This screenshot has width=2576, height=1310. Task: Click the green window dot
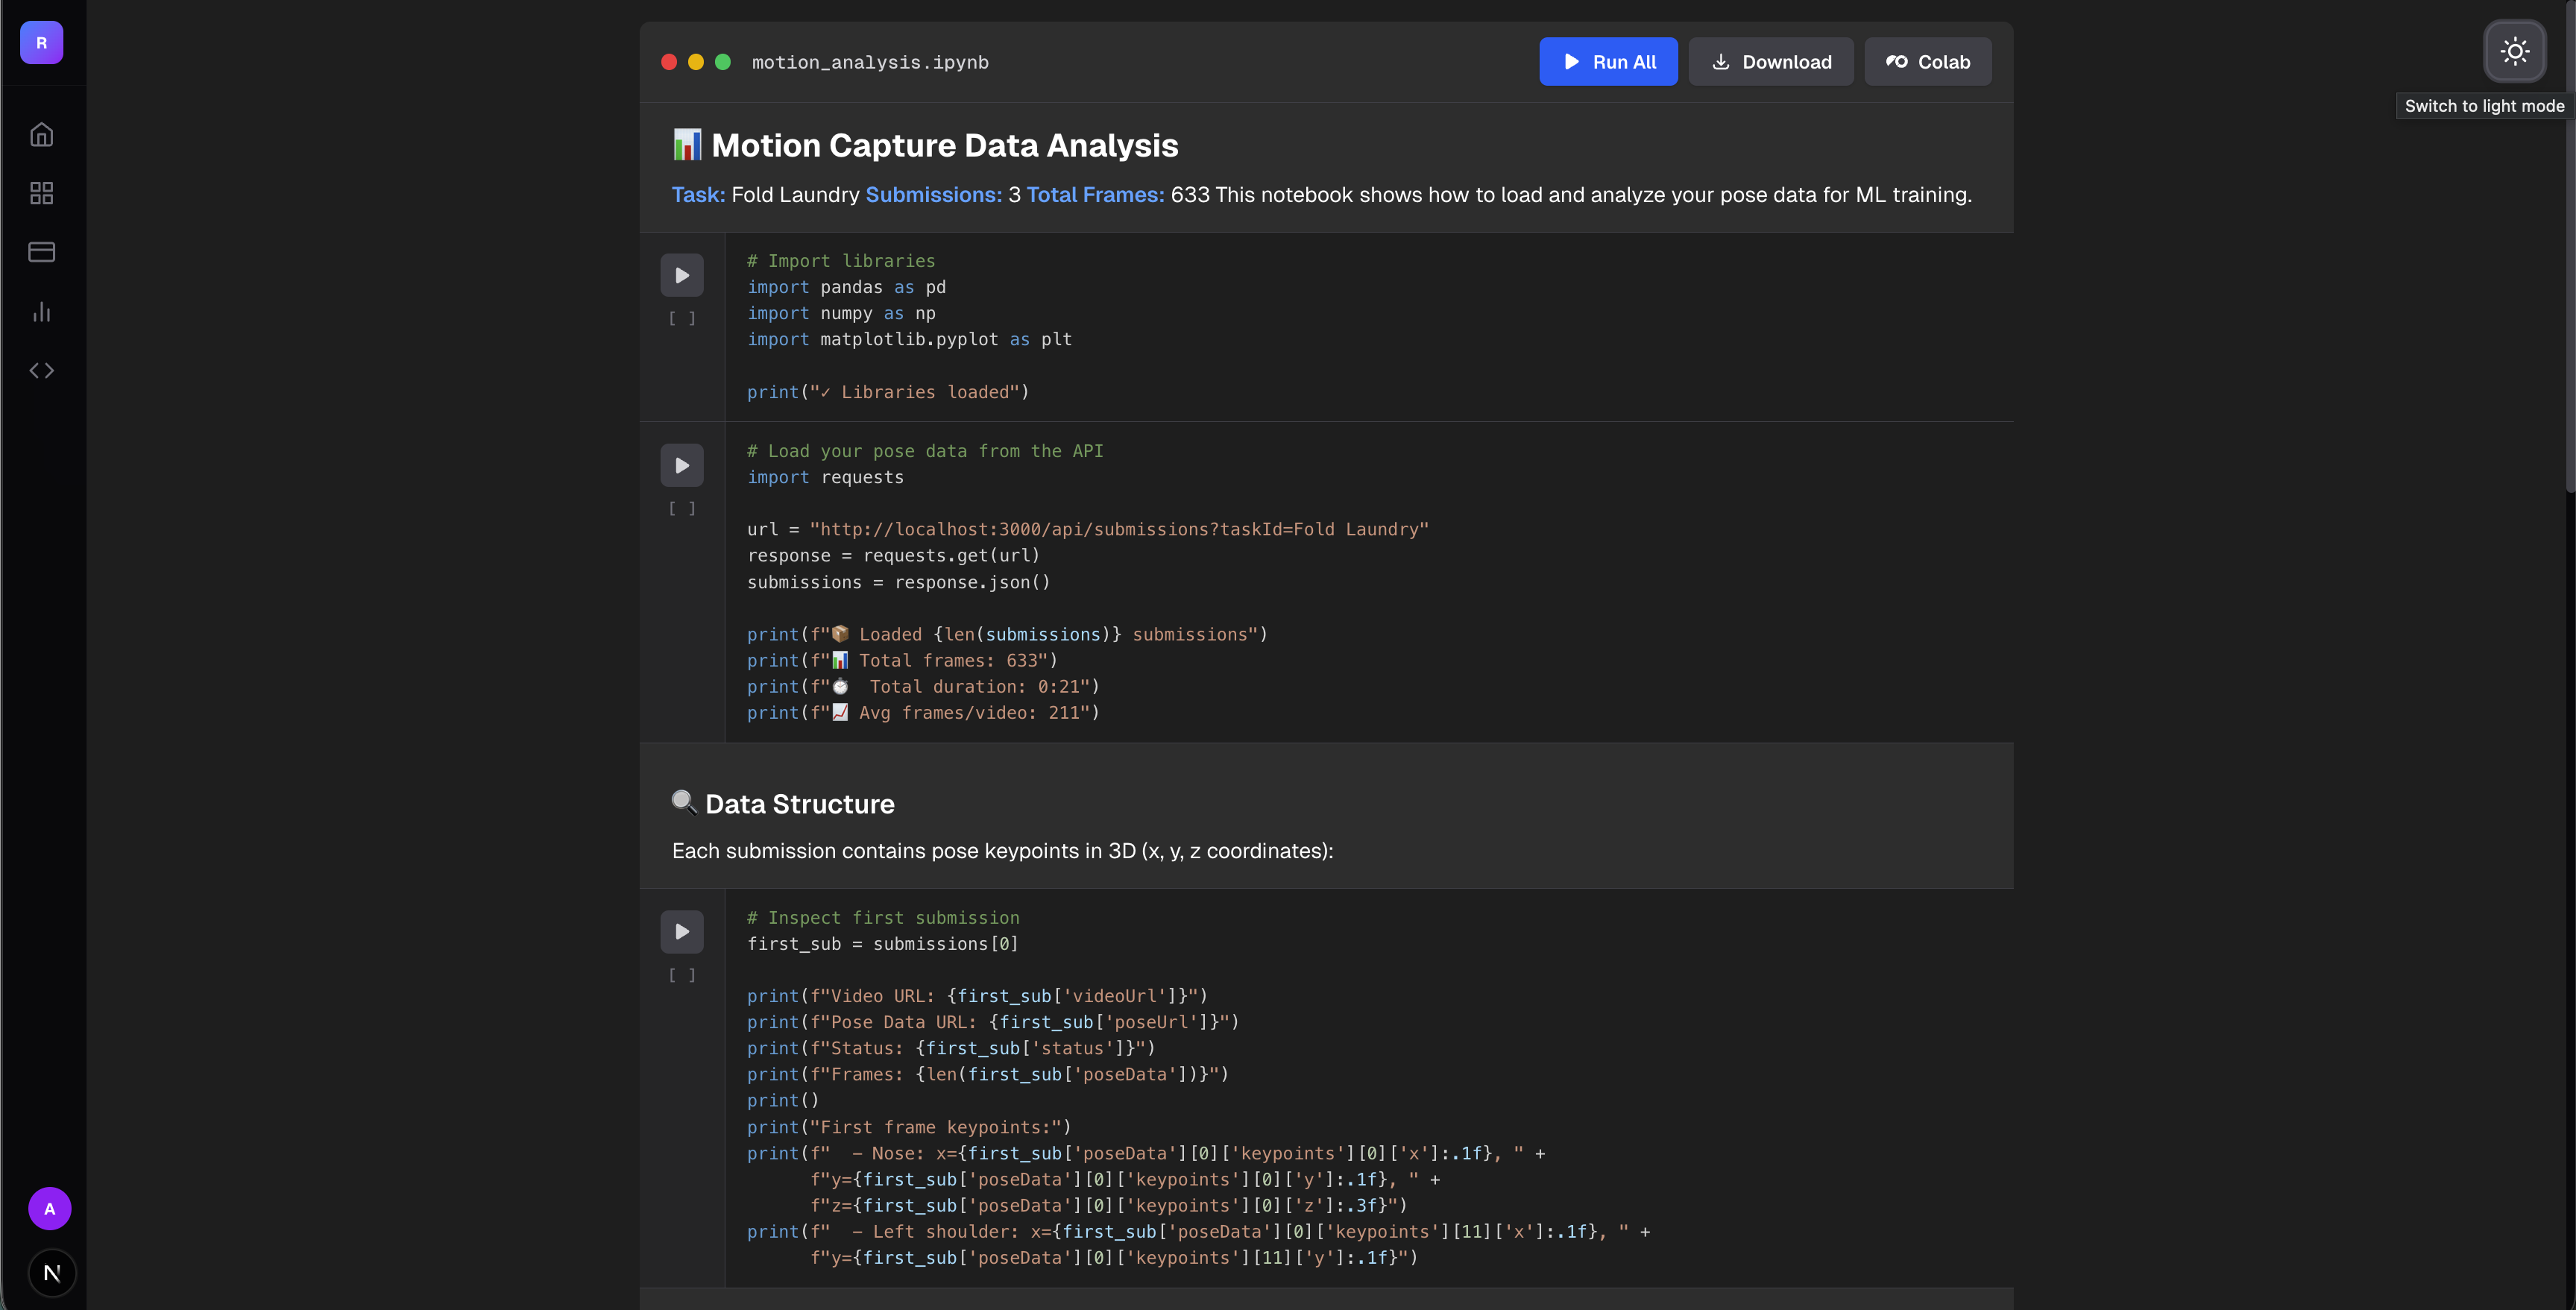pyautogui.click(x=723, y=62)
